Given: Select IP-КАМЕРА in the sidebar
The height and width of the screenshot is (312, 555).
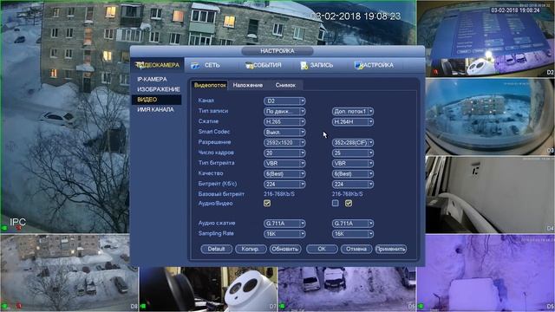Looking at the screenshot, I should click(x=153, y=79).
